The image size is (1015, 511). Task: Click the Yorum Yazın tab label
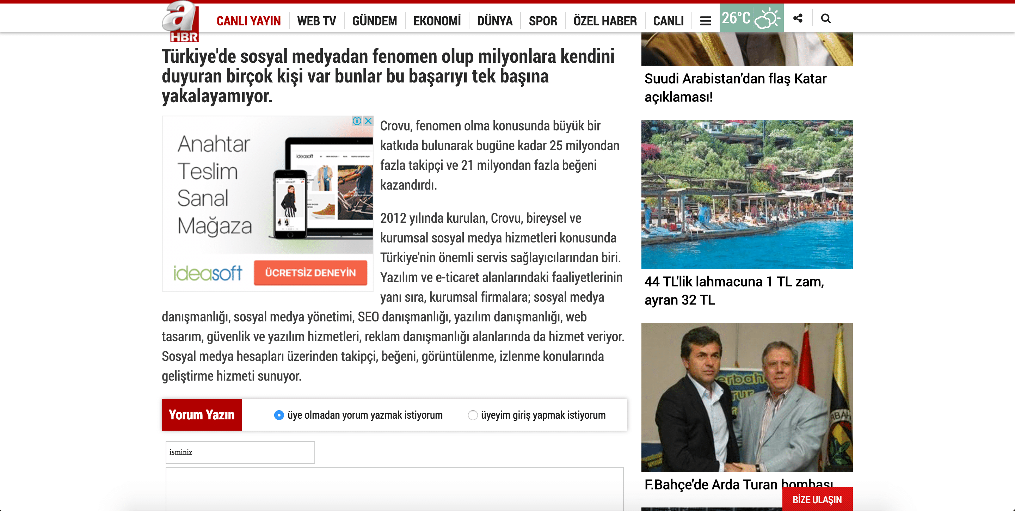202,414
